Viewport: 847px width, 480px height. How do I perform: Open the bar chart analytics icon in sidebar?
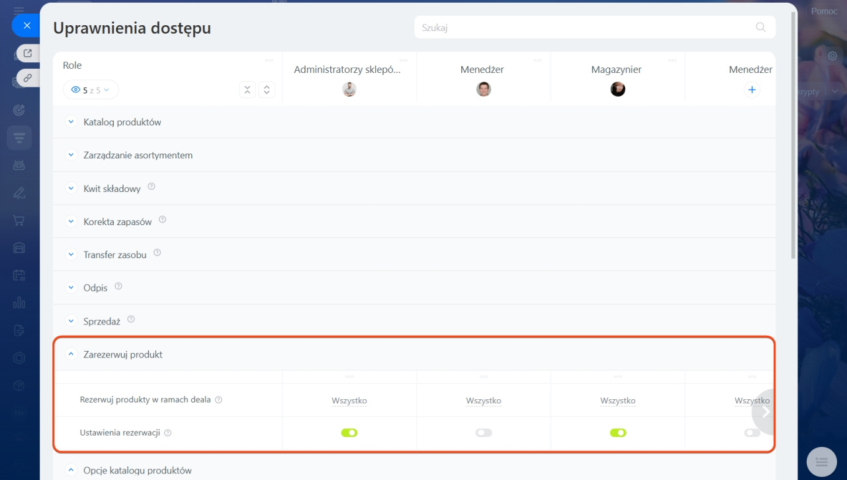19,303
